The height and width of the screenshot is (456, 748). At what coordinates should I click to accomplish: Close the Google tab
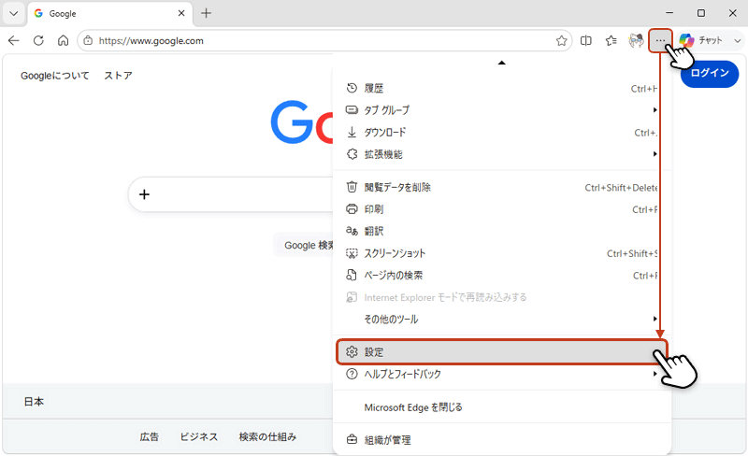tap(181, 13)
